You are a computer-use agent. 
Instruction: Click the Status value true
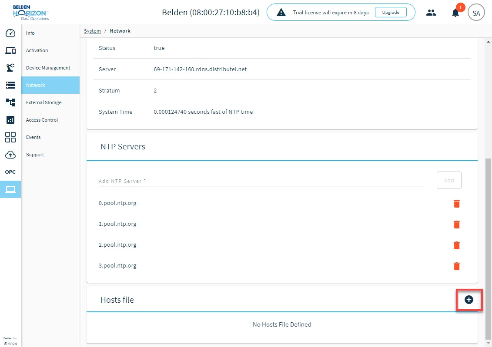pyautogui.click(x=159, y=48)
